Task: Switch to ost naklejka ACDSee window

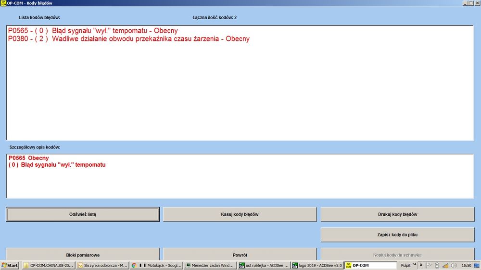Action: (x=264, y=265)
